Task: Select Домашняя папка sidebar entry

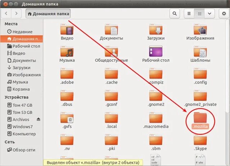Action: 22,39
